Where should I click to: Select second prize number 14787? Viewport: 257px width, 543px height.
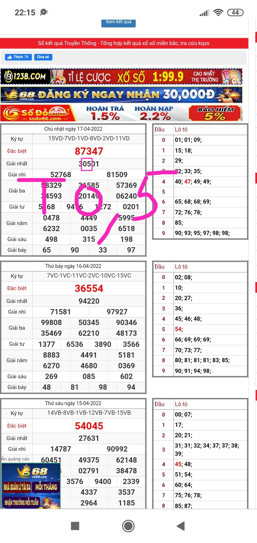pyautogui.click(x=61, y=449)
